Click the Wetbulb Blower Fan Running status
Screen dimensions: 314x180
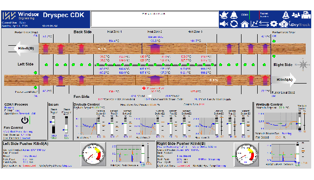coord(287,133)
